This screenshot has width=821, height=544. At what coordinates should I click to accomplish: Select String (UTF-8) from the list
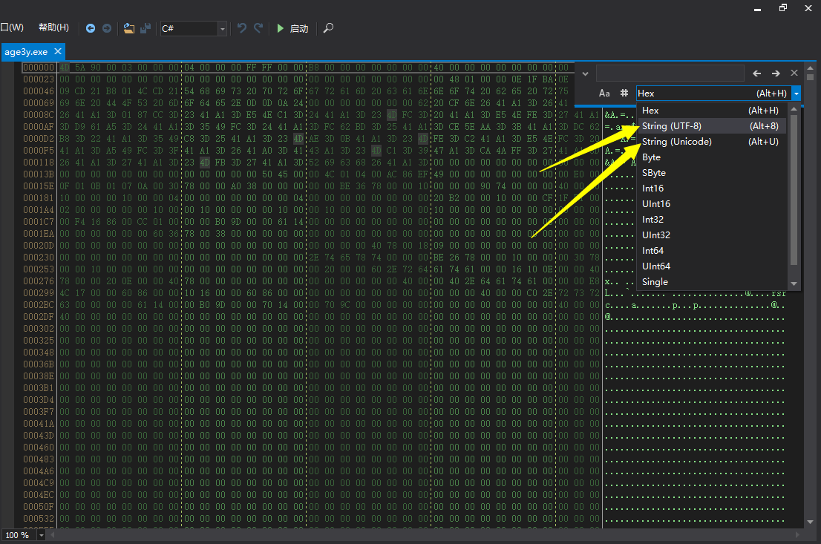(672, 126)
